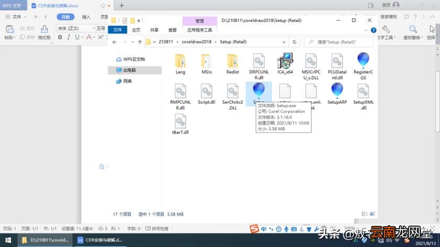Image resolution: width=440 pixels, height=247 pixels.
Task: Switch Explorer to details view
Action: [x=365, y=214]
